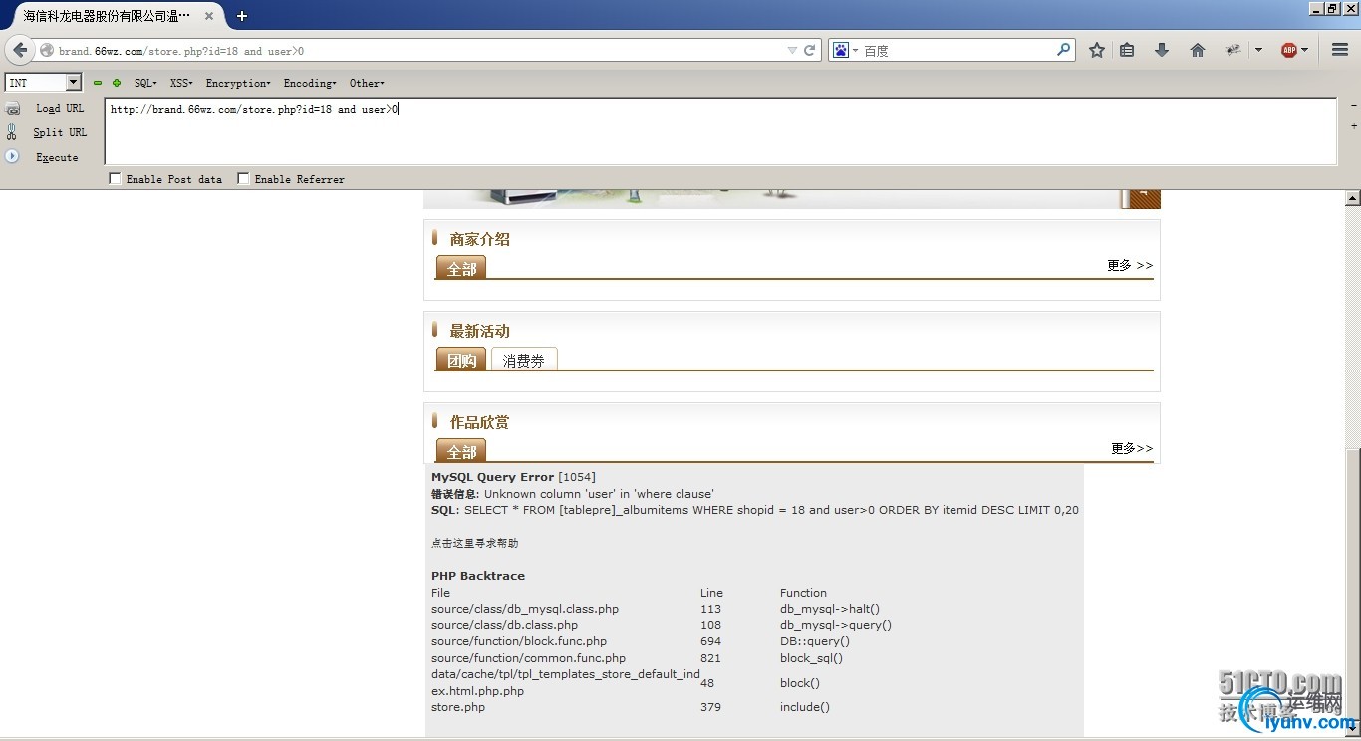Image resolution: width=1361 pixels, height=741 pixels.
Task: Open URL history dropdown arrow in address bar
Action: point(792,50)
